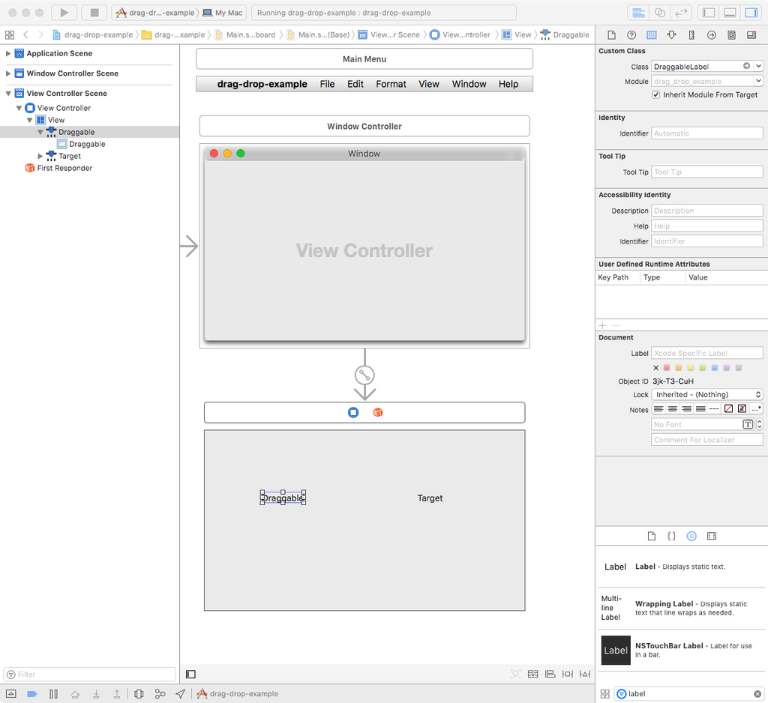Expand the Window Controller Scene triangle
Image resolution: width=768 pixels, height=703 pixels.
point(7,73)
